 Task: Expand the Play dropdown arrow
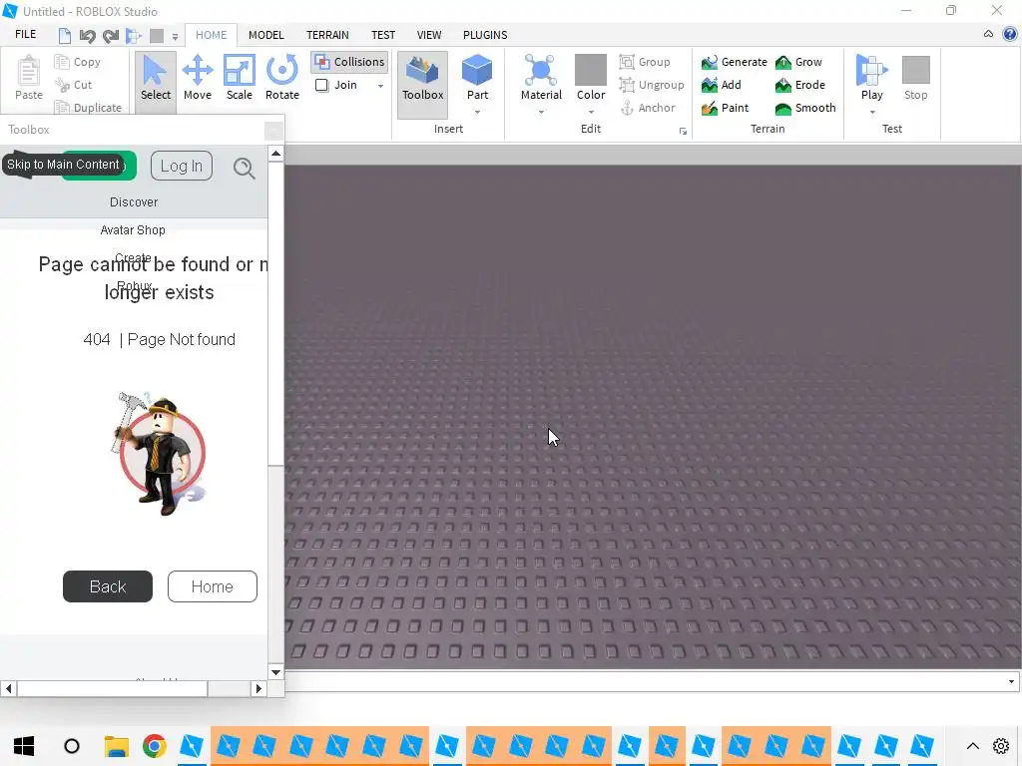(x=872, y=112)
